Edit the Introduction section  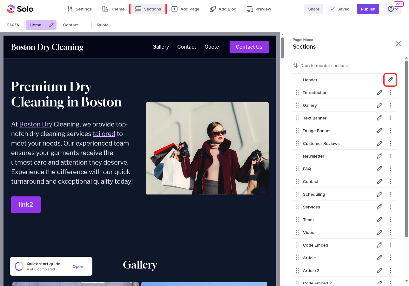tap(379, 92)
